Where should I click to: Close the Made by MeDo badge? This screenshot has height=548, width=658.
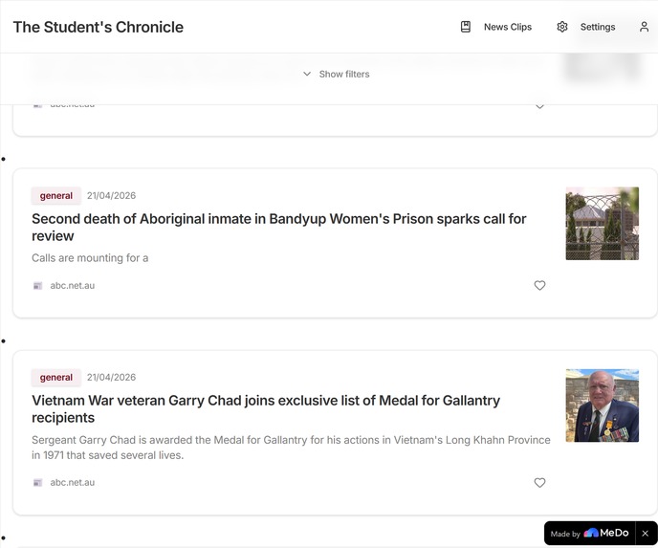[646, 534]
